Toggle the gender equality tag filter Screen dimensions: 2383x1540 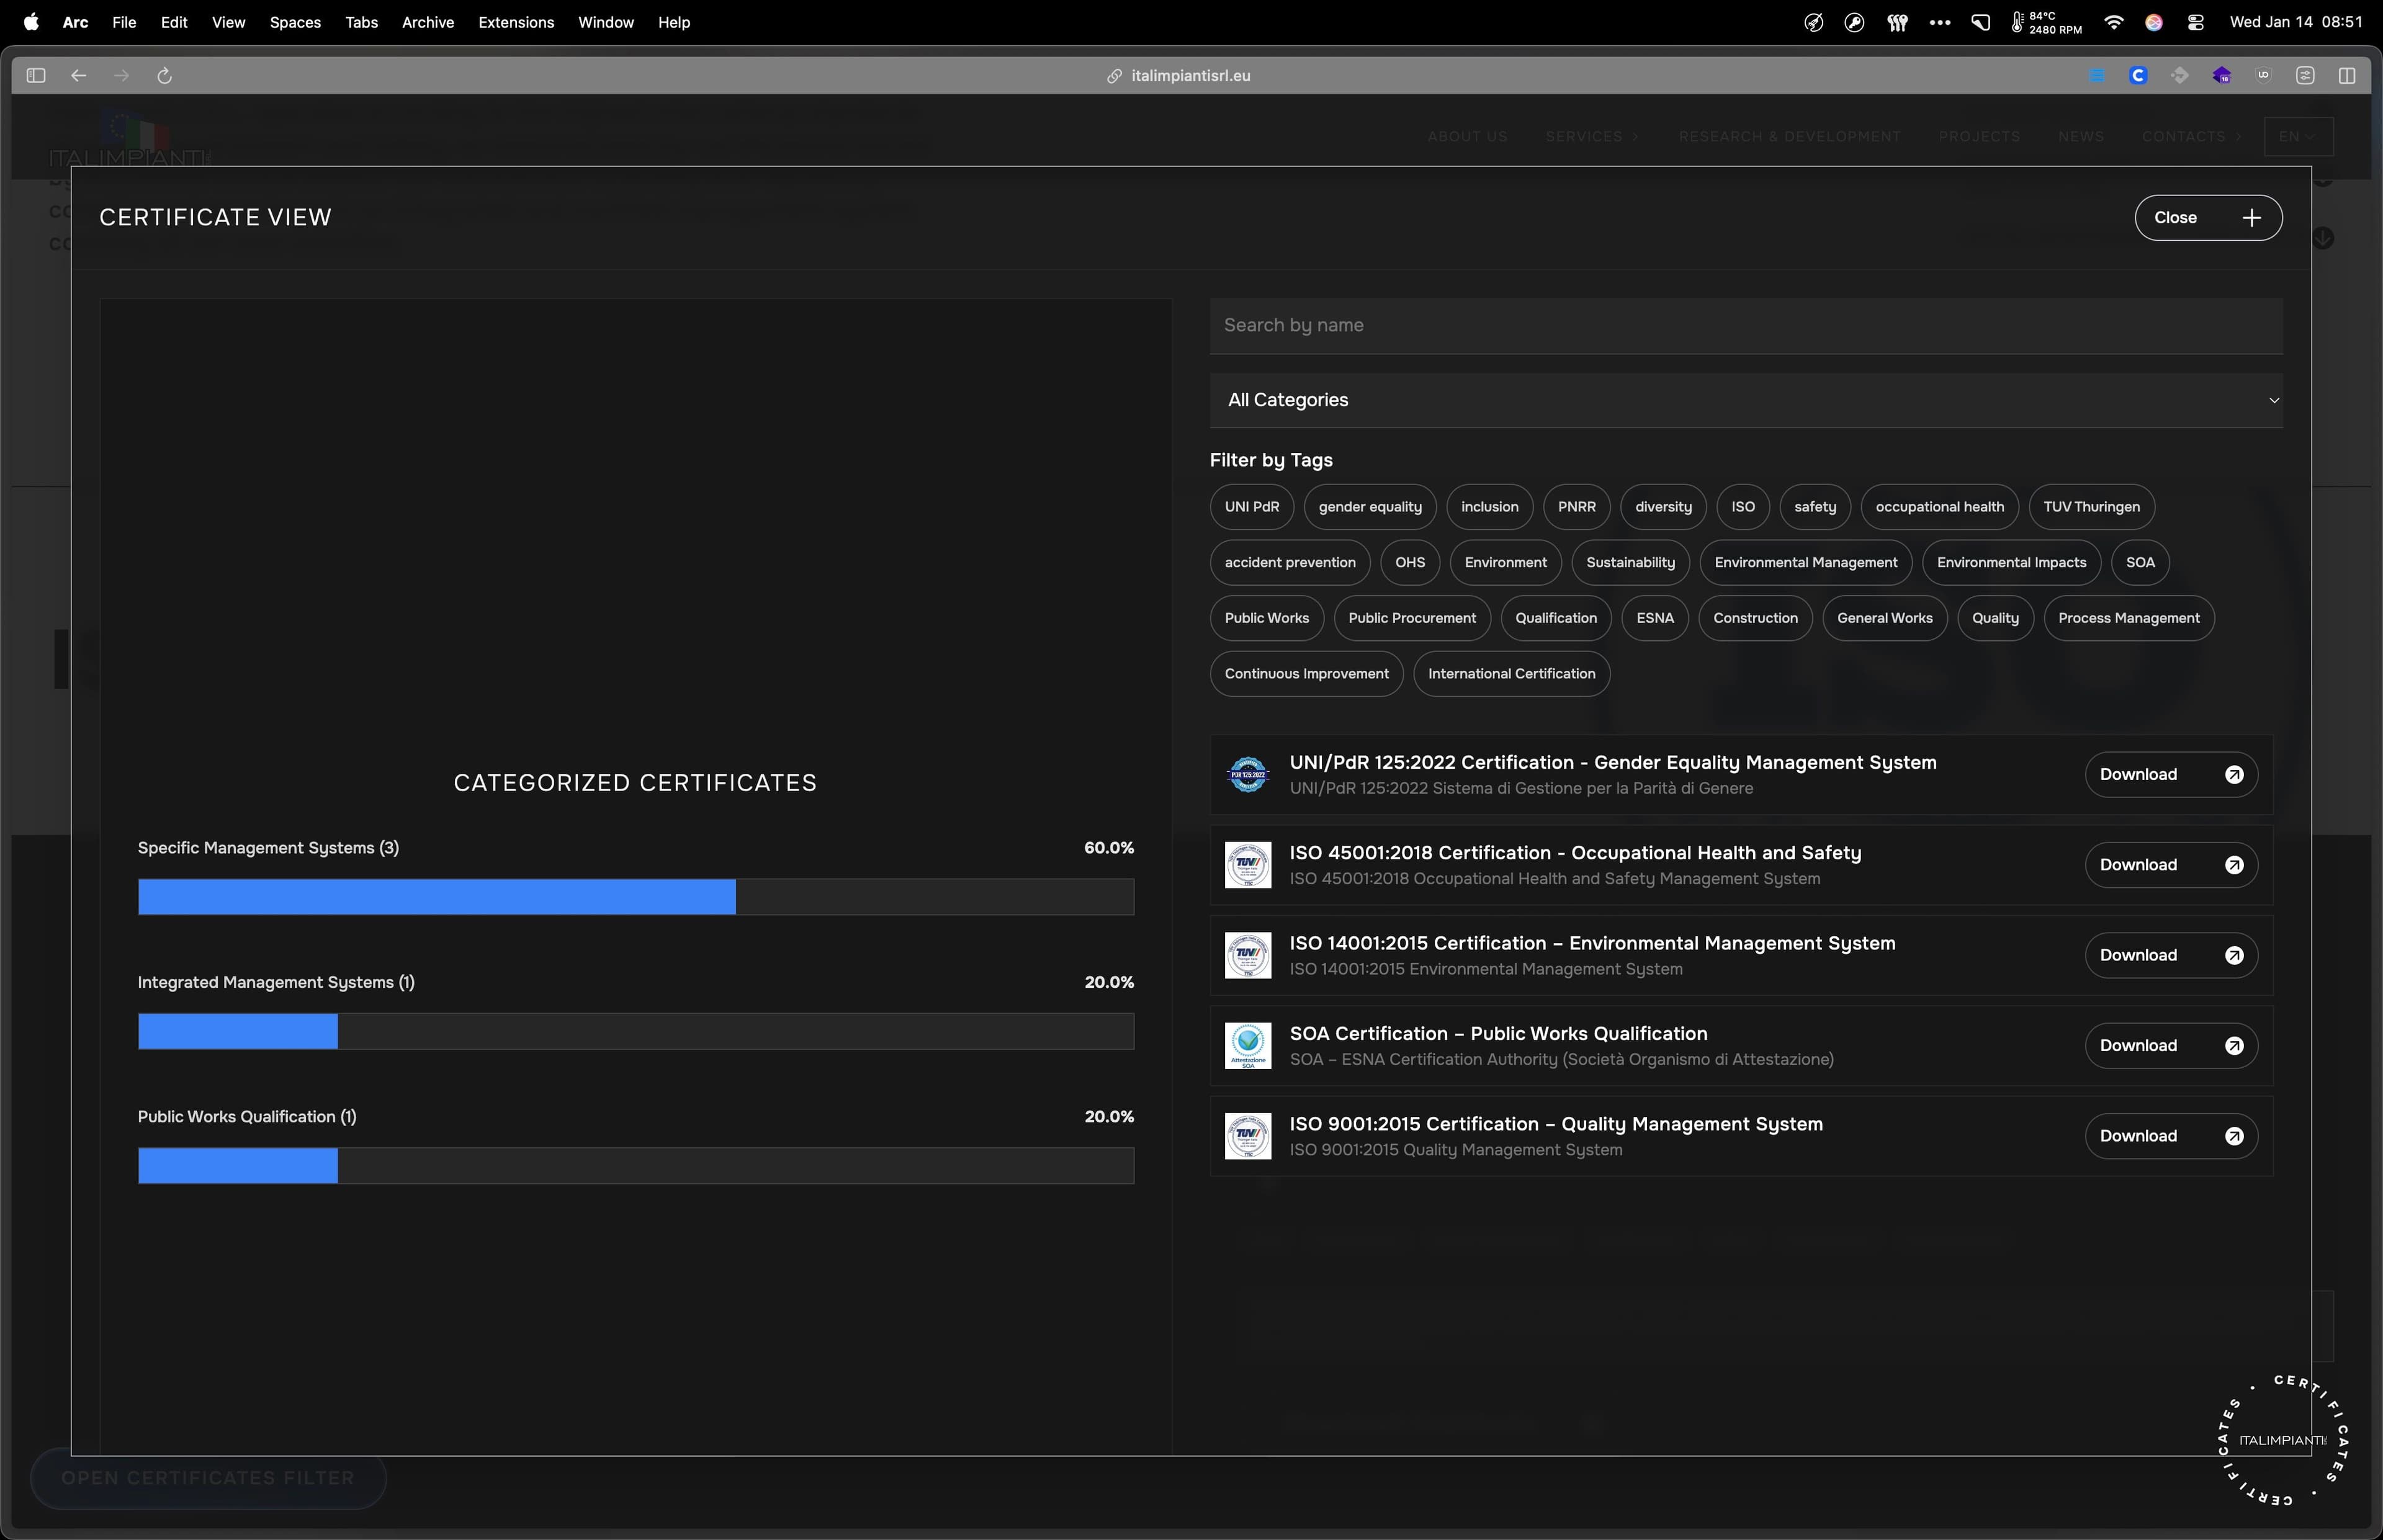[x=1369, y=507]
